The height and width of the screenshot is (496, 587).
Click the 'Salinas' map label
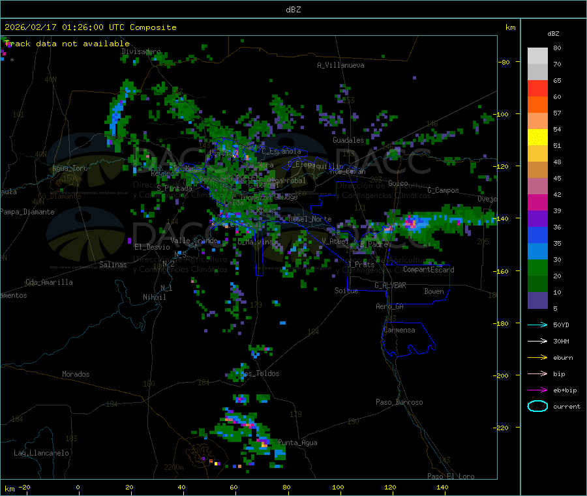(113, 265)
